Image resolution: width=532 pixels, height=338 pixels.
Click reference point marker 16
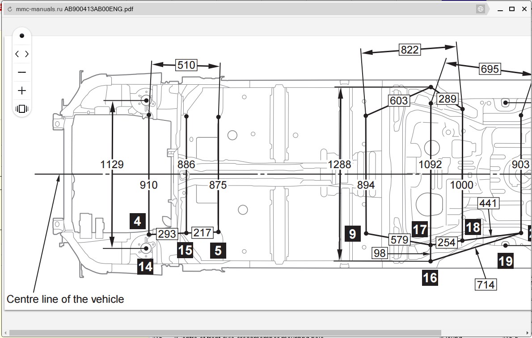coord(430,278)
